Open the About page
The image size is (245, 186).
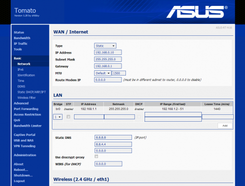pos(19,164)
